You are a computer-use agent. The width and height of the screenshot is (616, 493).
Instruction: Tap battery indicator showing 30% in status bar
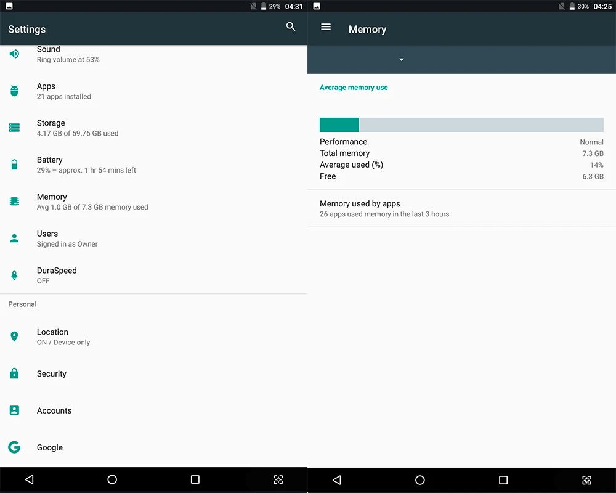[579, 6]
